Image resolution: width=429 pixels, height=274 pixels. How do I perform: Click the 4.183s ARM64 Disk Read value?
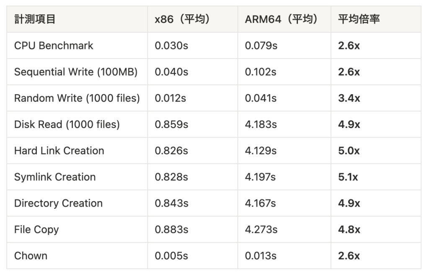click(261, 125)
